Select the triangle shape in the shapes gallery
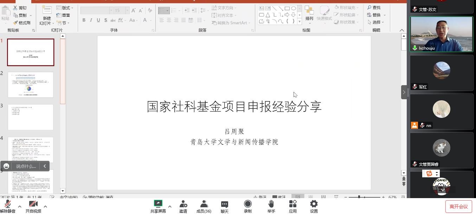 coord(268,15)
